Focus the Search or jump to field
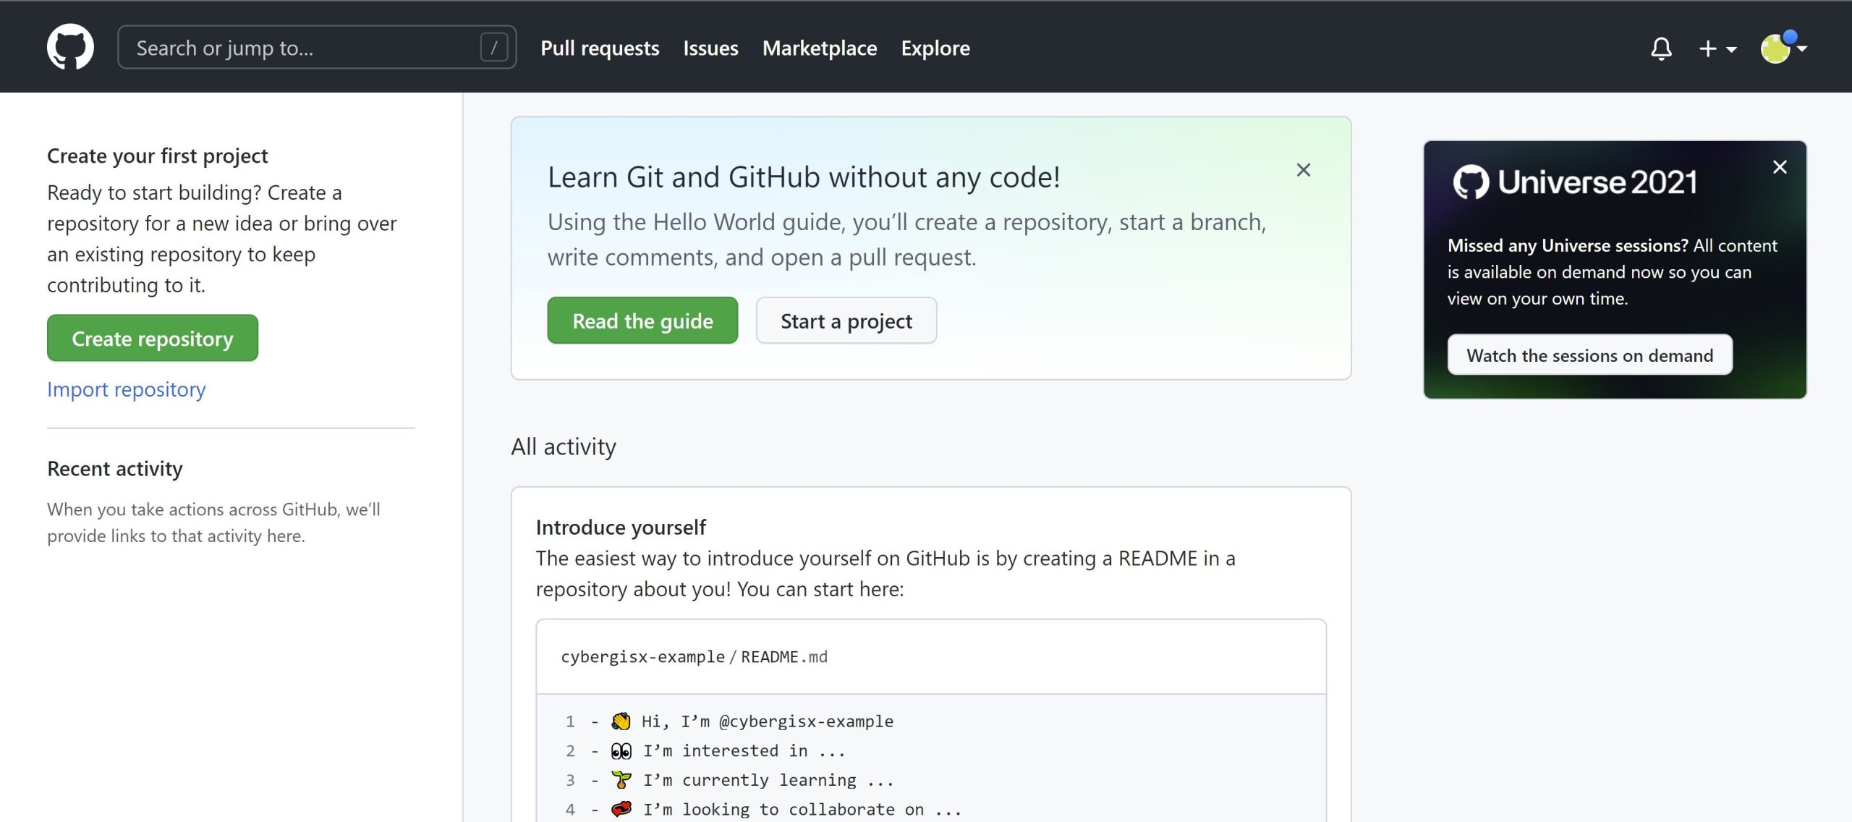Screen dimensions: 1852x822 point(317,48)
